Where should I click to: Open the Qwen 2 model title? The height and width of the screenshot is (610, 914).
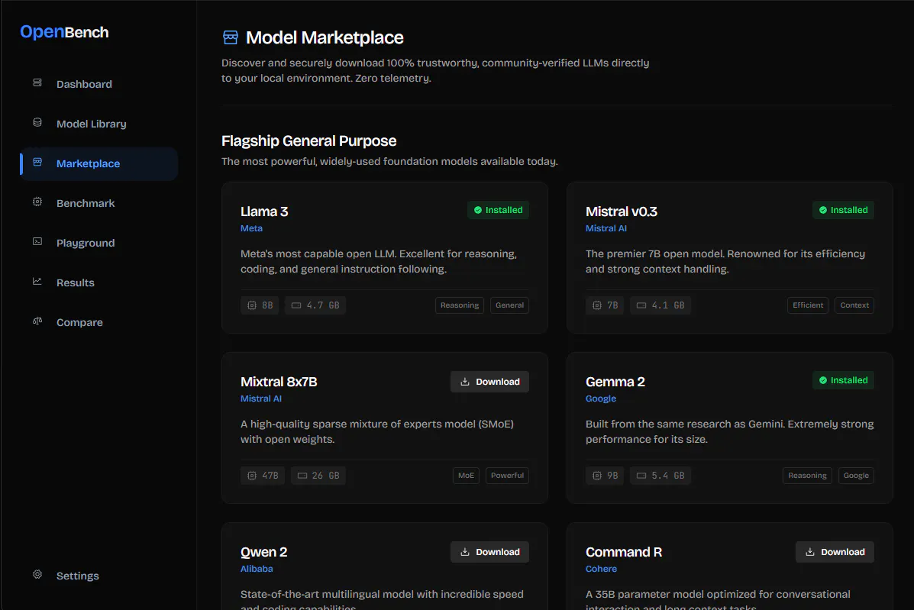pos(263,552)
